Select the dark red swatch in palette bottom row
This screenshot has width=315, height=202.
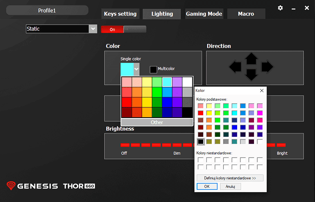pos(127,112)
